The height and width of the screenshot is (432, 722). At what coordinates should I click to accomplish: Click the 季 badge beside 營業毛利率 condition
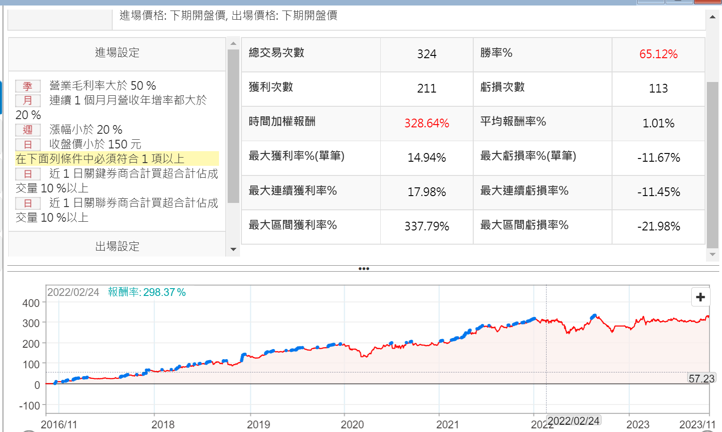pyautogui.click(x=28, y=86)
